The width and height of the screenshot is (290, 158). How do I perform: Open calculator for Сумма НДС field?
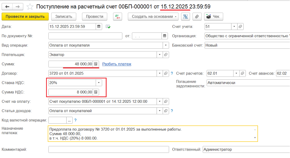[x=96, y=92]
